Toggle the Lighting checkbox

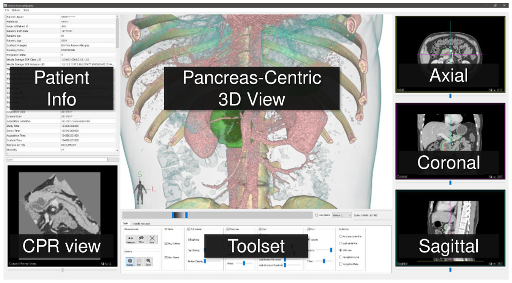click(x=189, y=239)
